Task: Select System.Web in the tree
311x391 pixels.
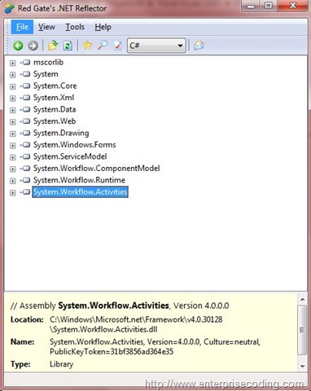Action: (x=55, y=121)
